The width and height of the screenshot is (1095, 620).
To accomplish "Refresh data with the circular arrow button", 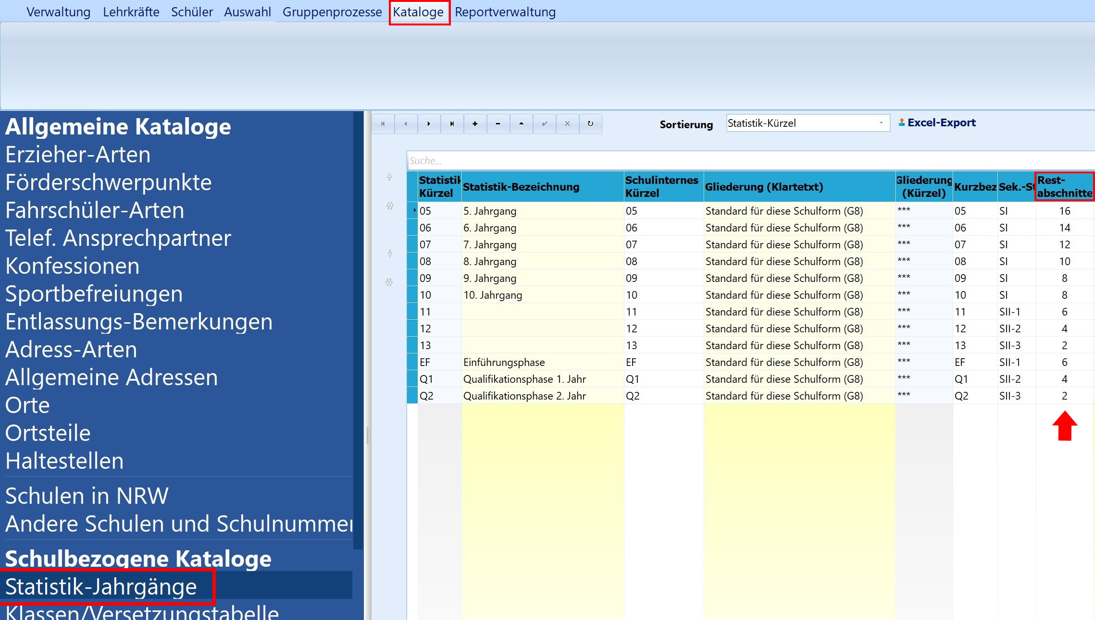I will [x=590, y=124].
